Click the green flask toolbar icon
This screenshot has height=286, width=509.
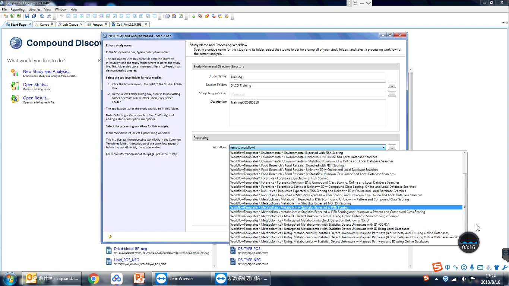(x=194, y=16)
